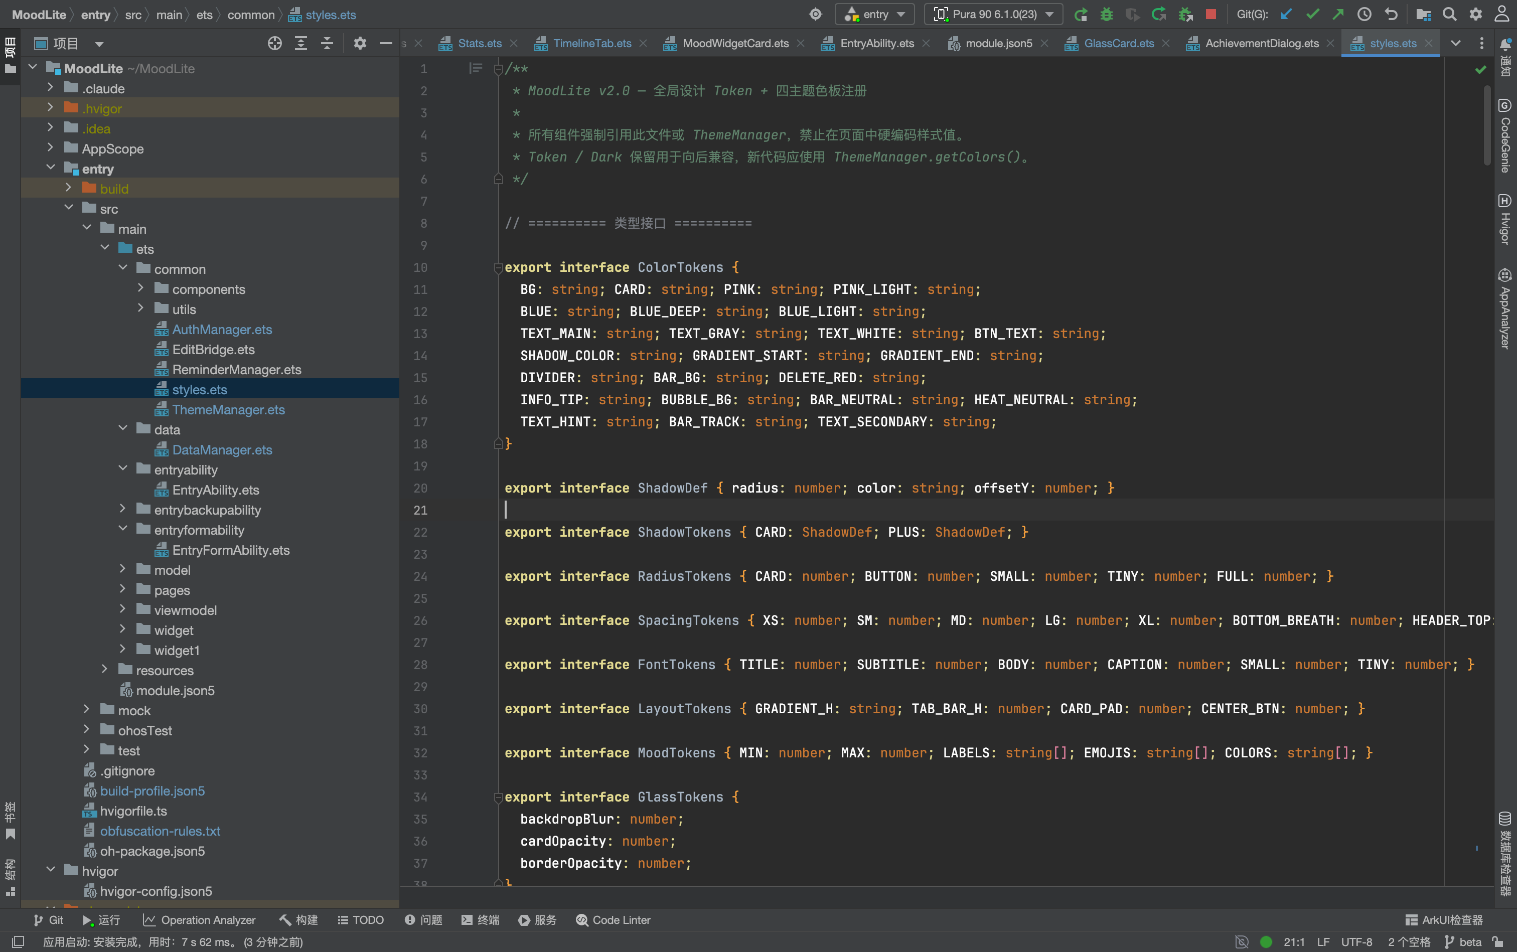Open project panel settings gear
Screen dimensions: 1517x952
tap(360, 44)
